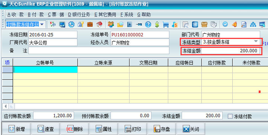Click into the 冻结日期 field

(53, 35)
